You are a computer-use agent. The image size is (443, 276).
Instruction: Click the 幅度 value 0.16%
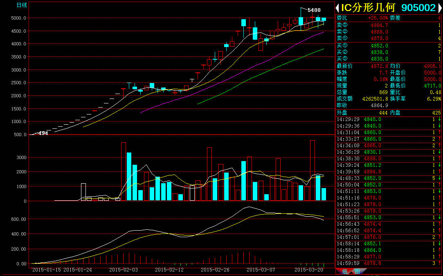coord(380,79)
